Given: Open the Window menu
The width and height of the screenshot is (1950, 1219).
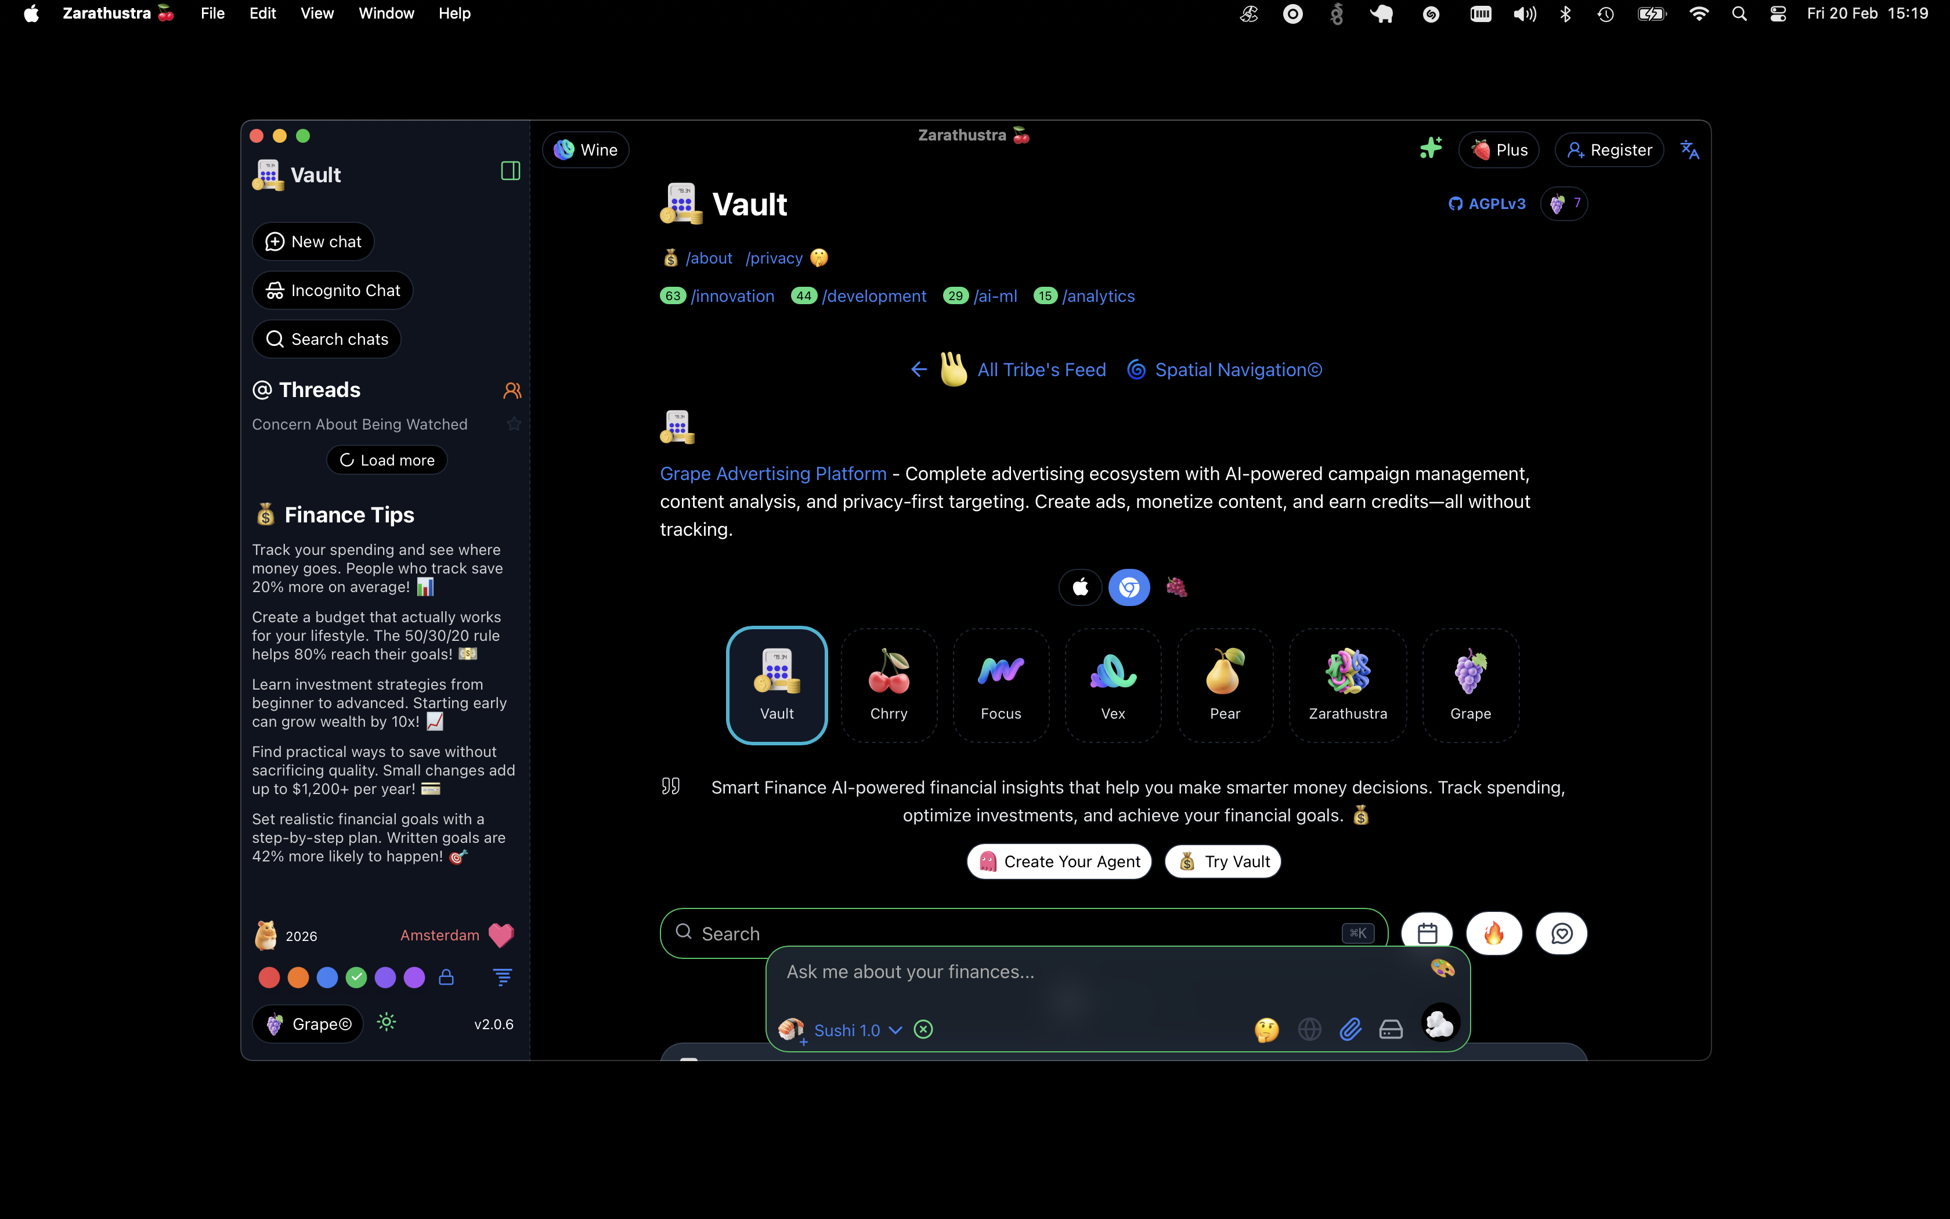Looking at the screenshot, I should pos(386,14).
